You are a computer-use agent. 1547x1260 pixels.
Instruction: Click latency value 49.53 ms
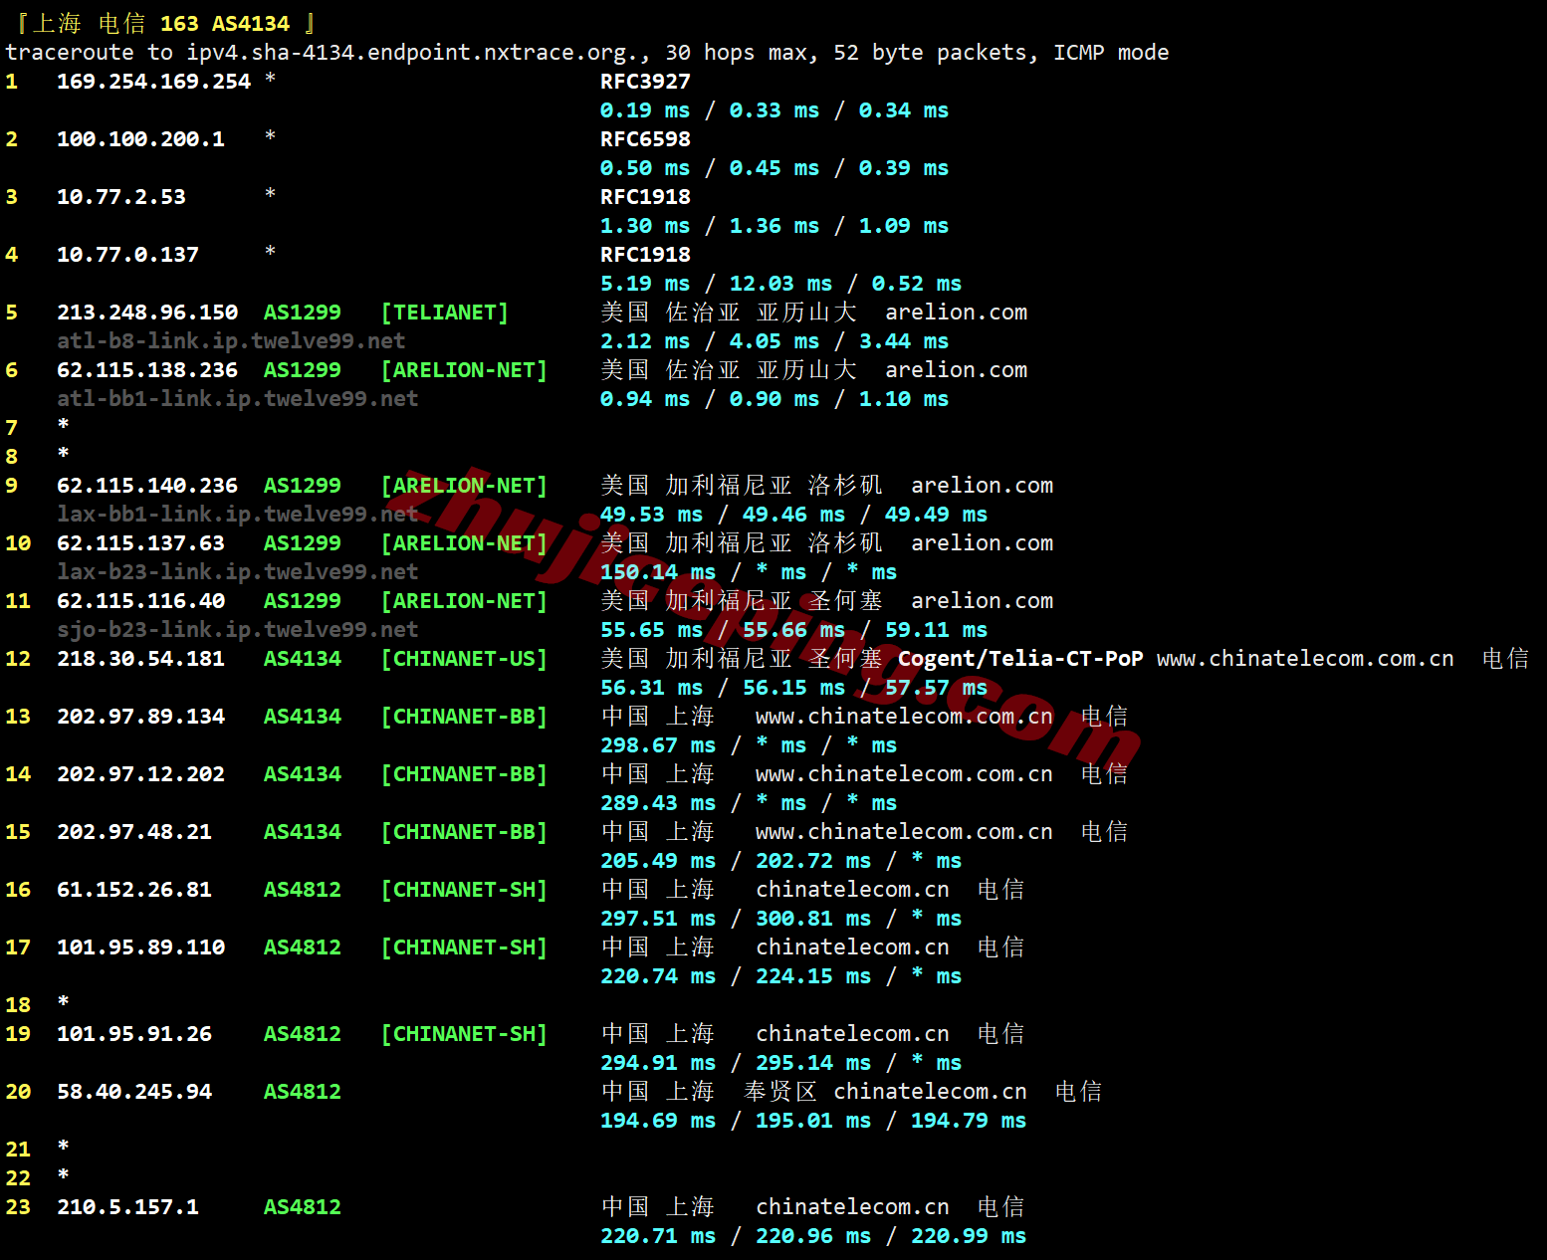coord(651,515)
